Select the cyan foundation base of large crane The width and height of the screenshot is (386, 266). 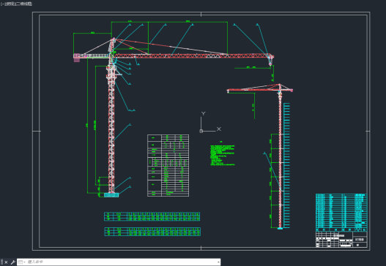(x=111, y=195)
